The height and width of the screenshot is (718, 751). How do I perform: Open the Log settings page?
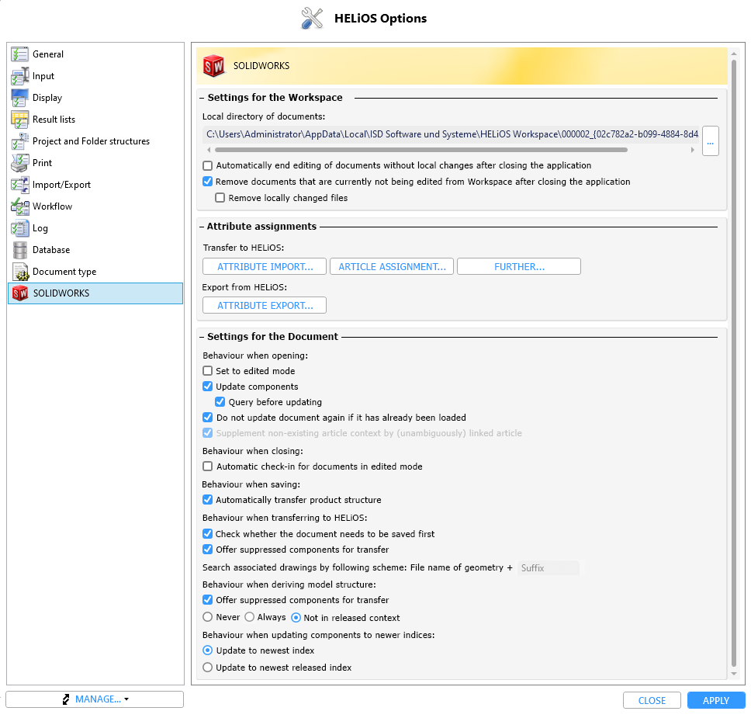coord(95,228)
